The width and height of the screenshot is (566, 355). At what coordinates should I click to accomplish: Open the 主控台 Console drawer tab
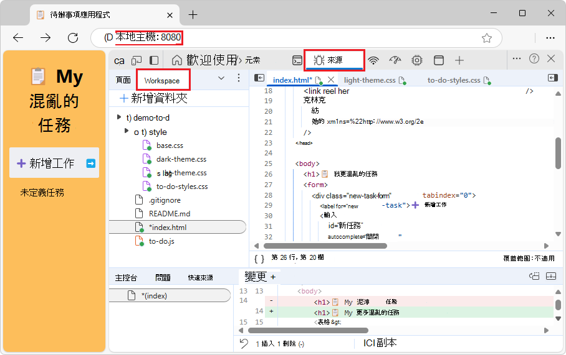126,277
